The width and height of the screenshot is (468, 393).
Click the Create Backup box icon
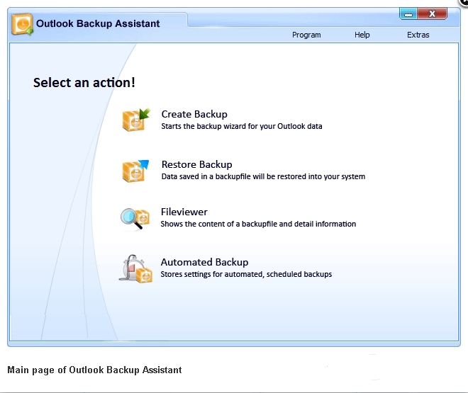136,120
